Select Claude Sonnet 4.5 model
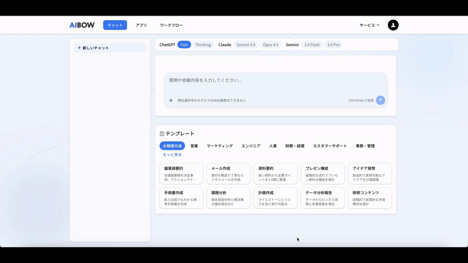 coord(246,45)
